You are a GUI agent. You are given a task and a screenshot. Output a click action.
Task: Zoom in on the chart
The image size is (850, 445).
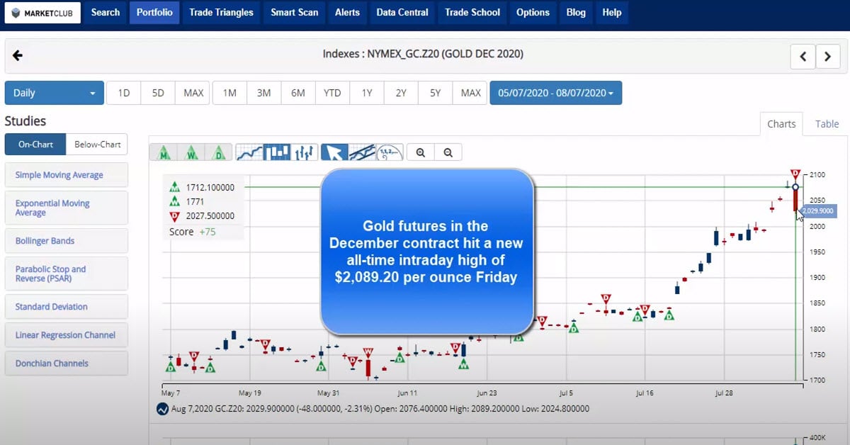point(421,152)
